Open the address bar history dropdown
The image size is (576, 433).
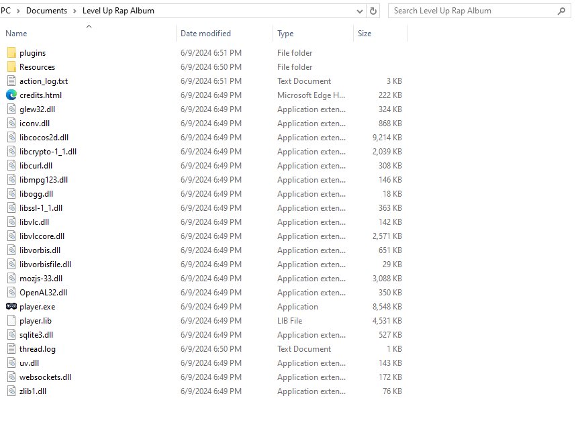(360, 11)
